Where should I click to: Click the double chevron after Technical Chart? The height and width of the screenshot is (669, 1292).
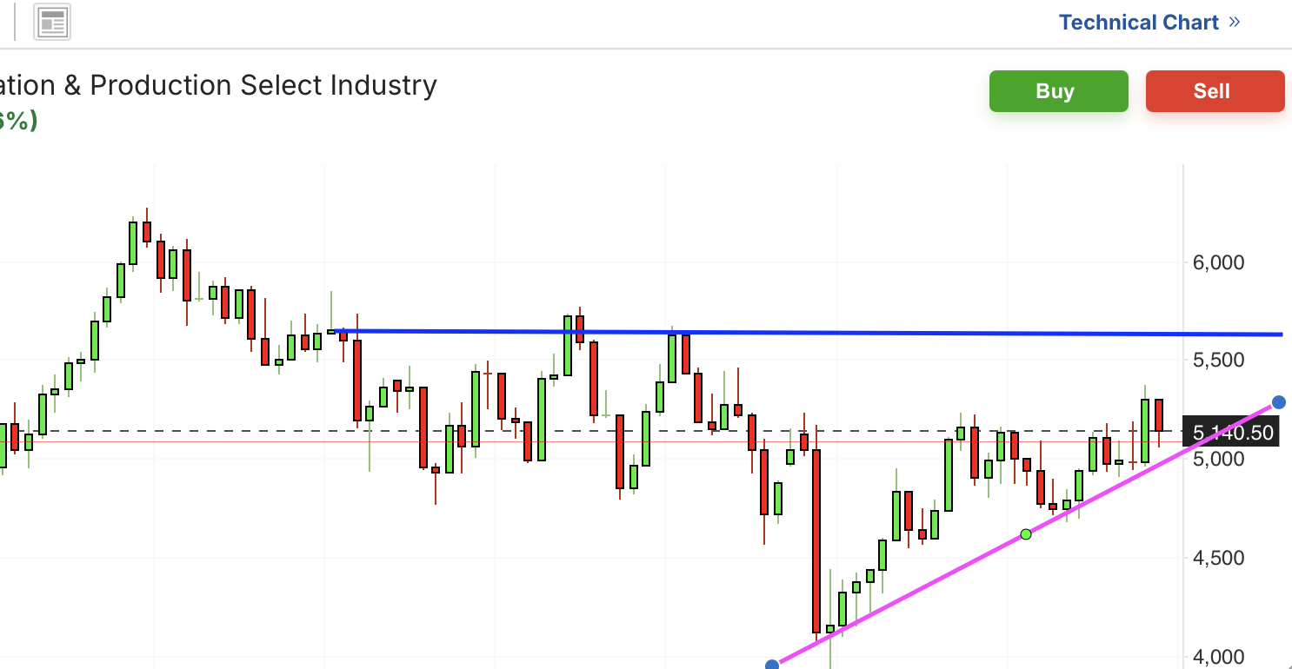(x=1235, y=23)
